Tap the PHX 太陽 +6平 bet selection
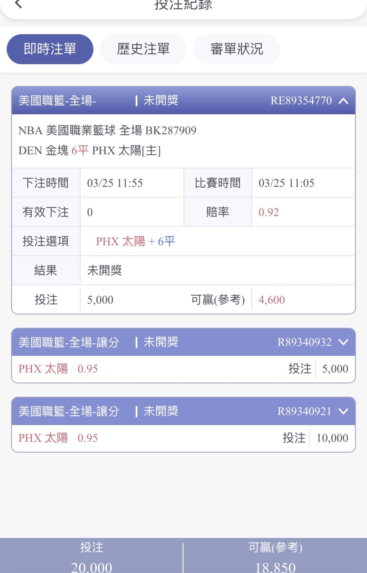 pyautogui.click(x=135, y=241)
